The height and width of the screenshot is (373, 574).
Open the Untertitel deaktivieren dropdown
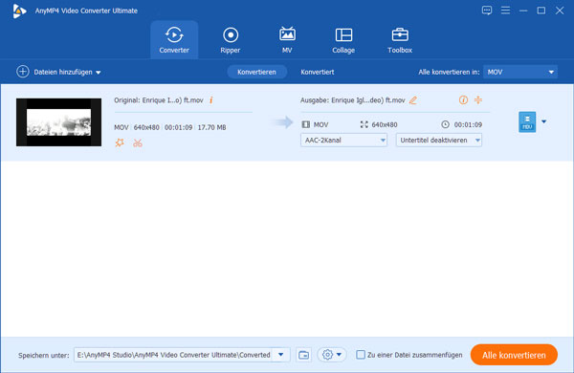coord(439,141)
